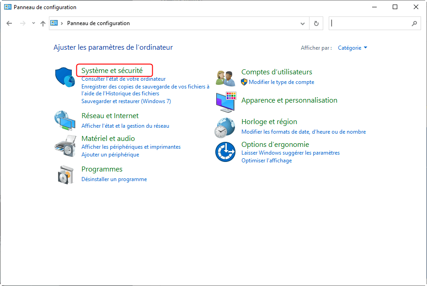Go back with the left arrow button
427x286 pixels.
tap(9, 23)
